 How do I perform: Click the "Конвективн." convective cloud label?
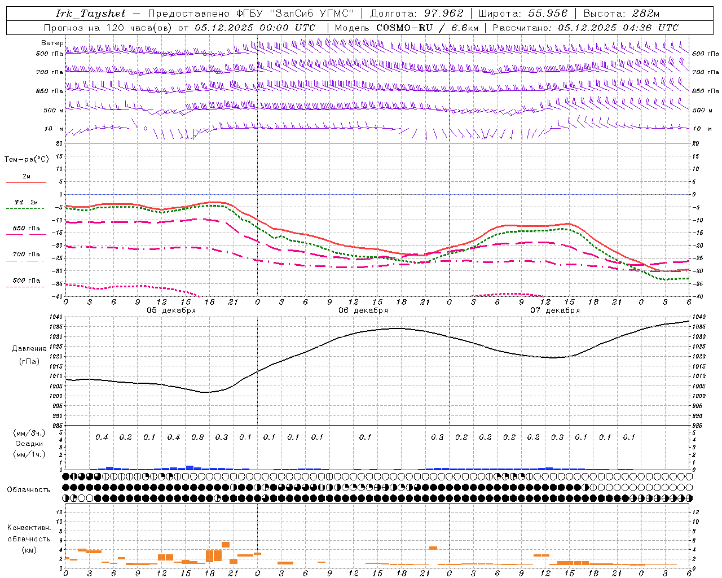coord(29,528)
